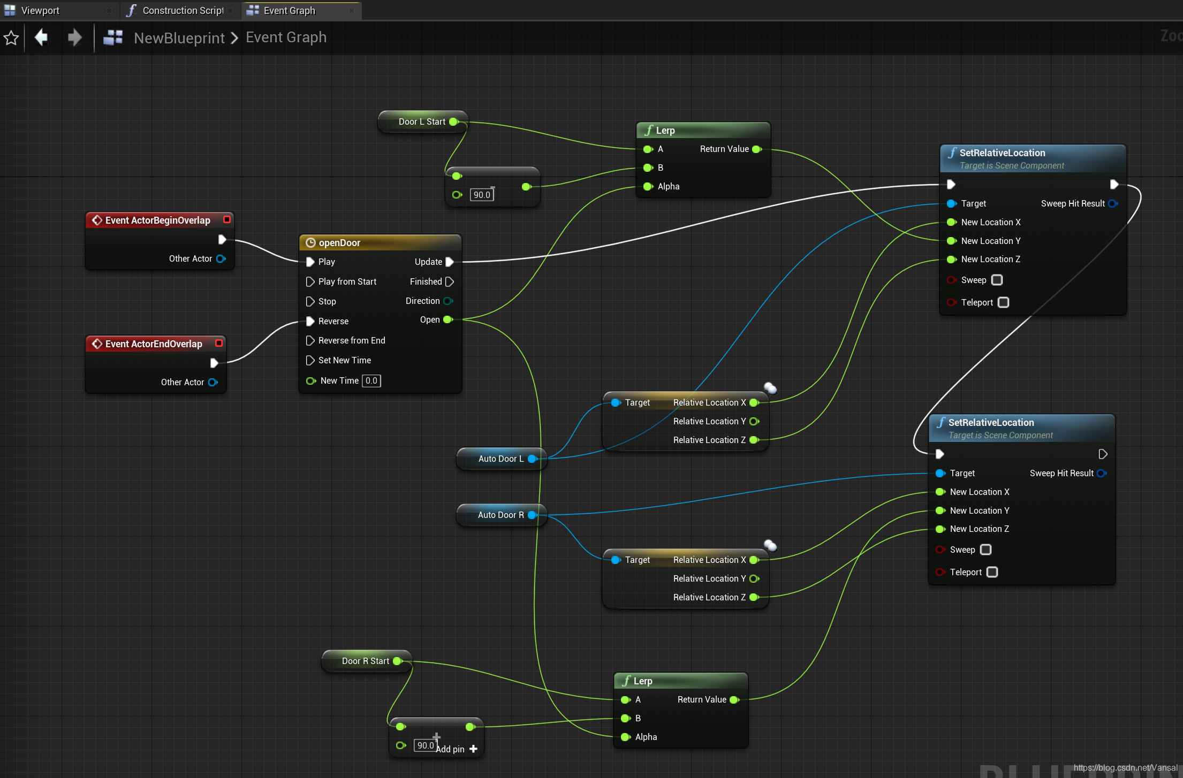This screenshot has width=1183, height=778.
Task: Click input exec pin of upper SetRelativeLocation
Action: click(951, 184)
